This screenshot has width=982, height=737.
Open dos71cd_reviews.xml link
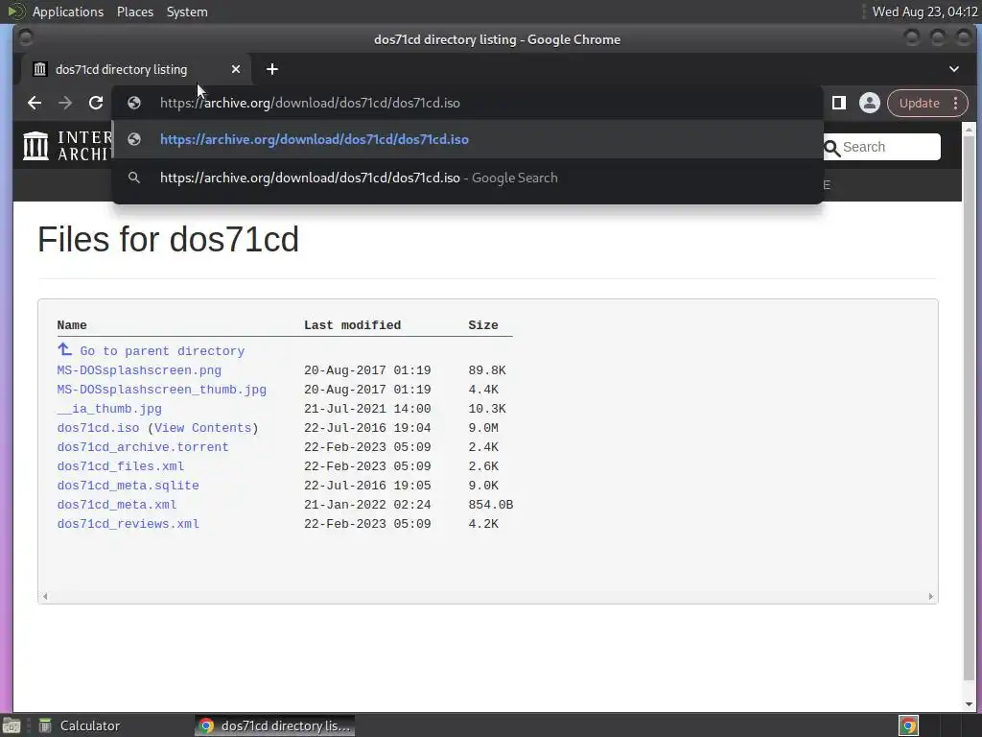tap(129, 524)
